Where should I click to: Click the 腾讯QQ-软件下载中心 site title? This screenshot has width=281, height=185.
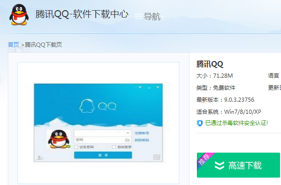point(82,14)
